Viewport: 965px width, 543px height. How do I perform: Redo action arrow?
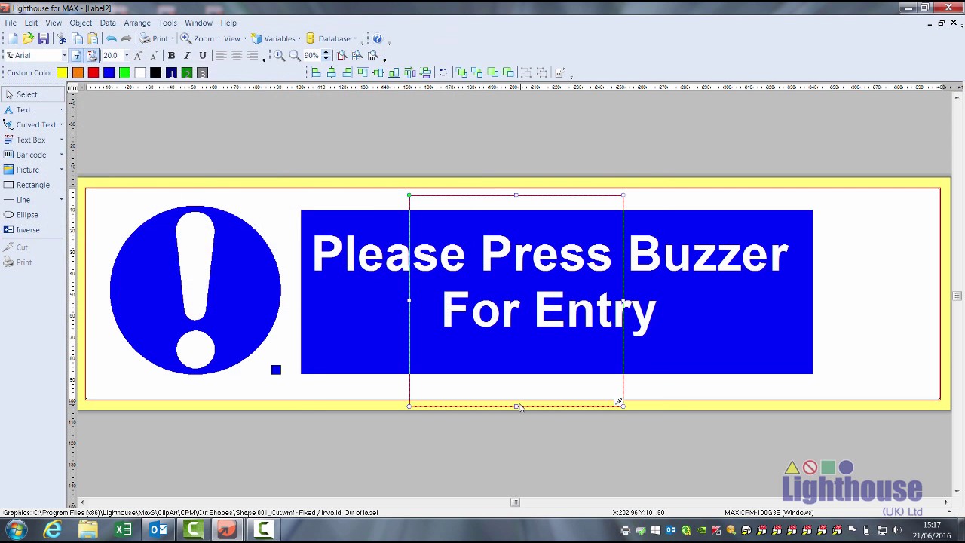127,38
